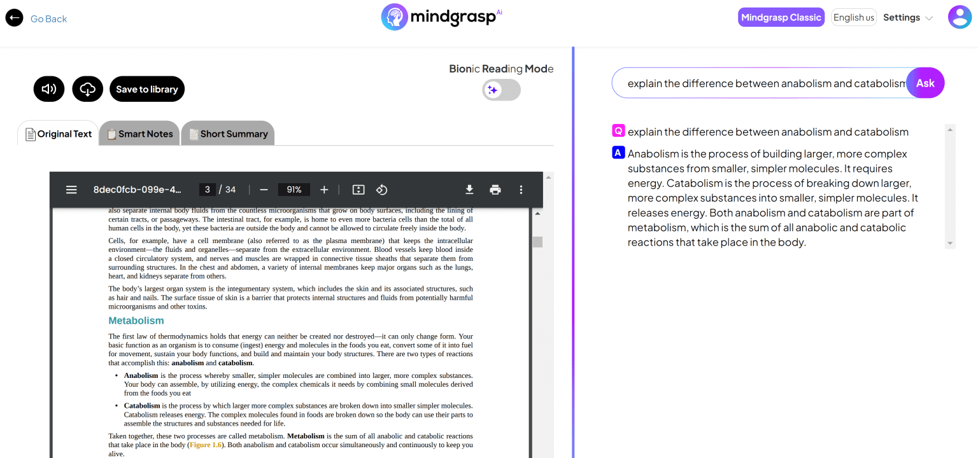The width and height of the screenshot is (978, 458).
Task: Click the text-to-speech speaker icon
Action: [x=49, y=88]
